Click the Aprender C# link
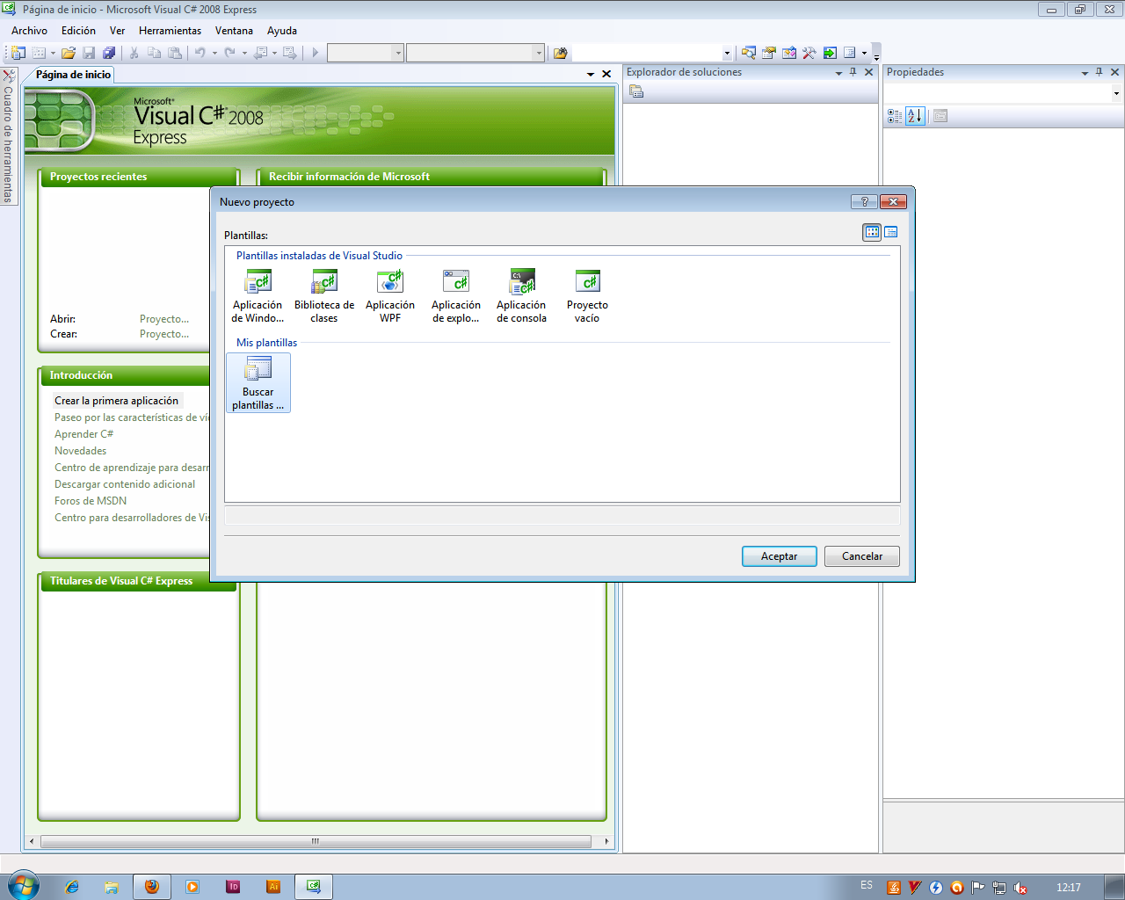 point(83,434)
